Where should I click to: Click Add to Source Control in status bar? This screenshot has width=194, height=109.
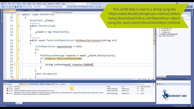181,106
